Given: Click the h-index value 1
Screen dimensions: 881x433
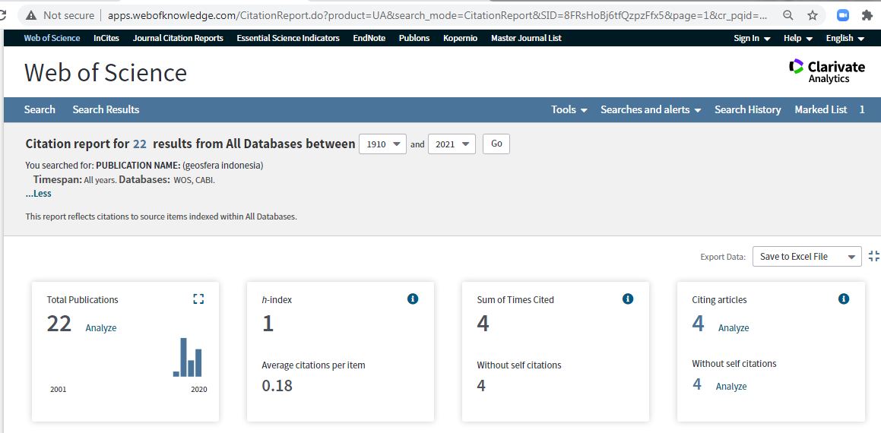Looking at the screenshot, I should pyautogui.click(x=268, y=324).
